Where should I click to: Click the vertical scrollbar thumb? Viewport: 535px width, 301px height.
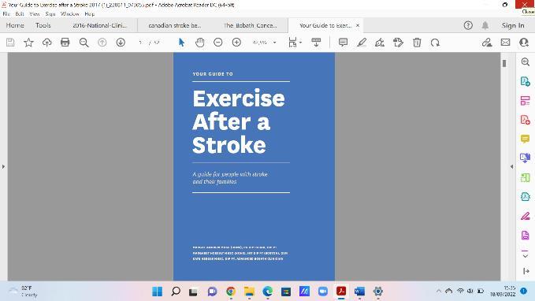pyautogui.click(x=504, y=63)
